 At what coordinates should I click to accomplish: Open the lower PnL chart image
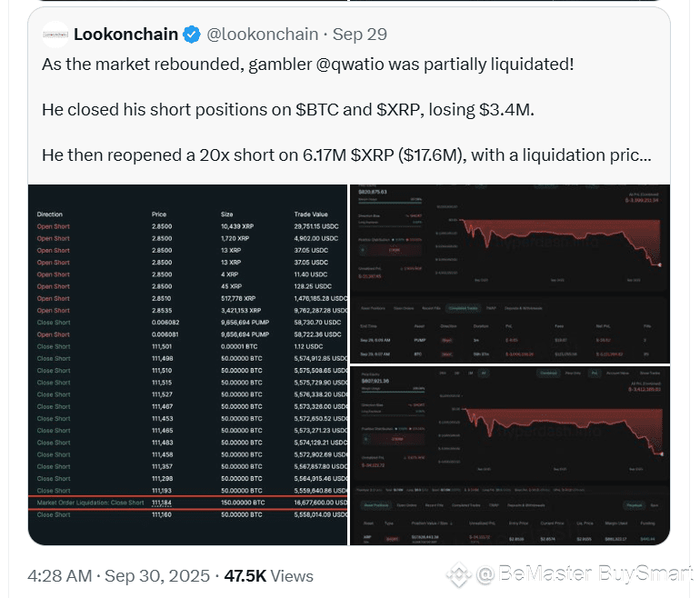click(x=510, y=455)
